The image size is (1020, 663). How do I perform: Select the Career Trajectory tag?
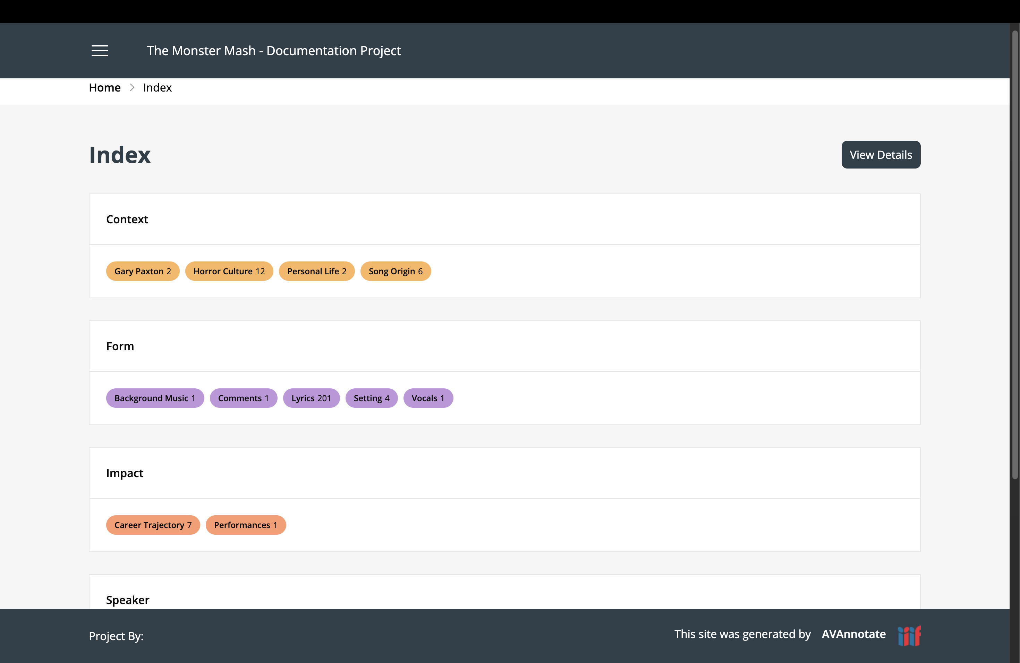tap(153, 525)
